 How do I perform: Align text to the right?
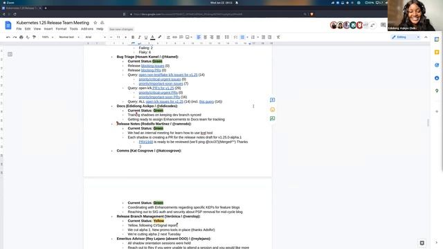coord(212,37)
